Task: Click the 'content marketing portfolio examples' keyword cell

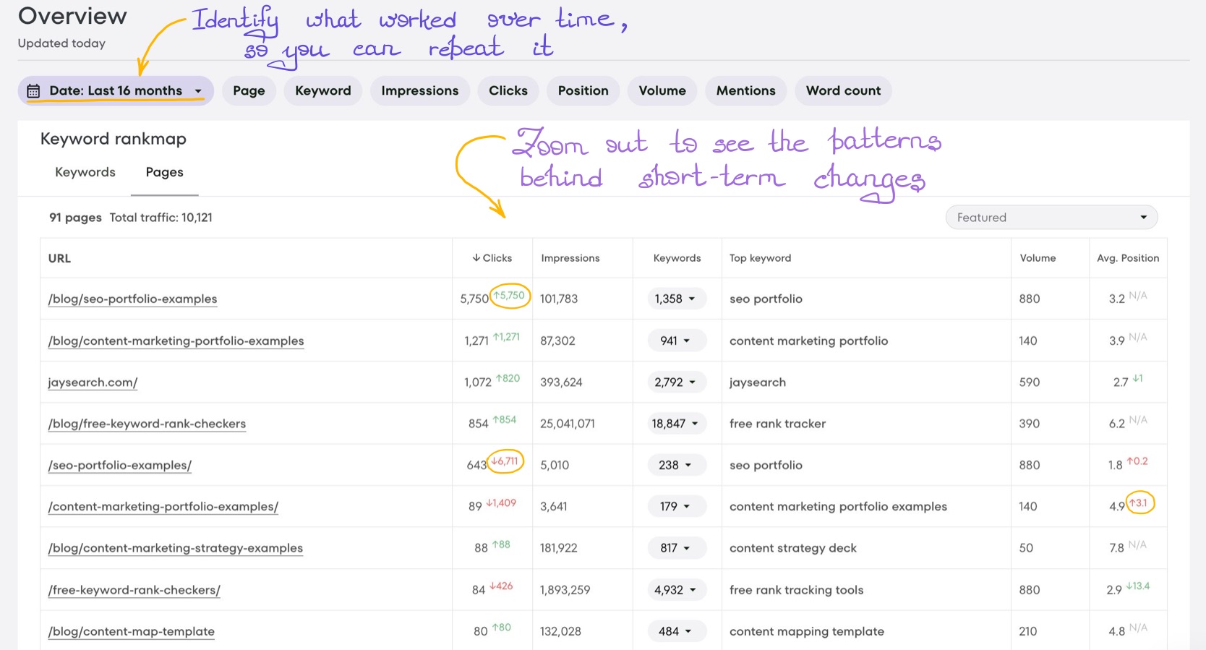Action: [x=838, y=506]
